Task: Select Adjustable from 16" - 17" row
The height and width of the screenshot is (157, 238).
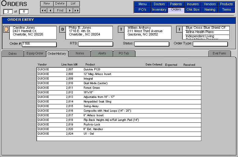Action: point(119,97)
